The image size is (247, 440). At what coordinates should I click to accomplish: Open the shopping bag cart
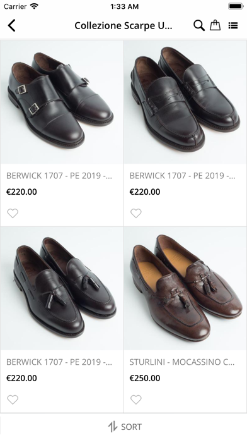coord(215,25)
